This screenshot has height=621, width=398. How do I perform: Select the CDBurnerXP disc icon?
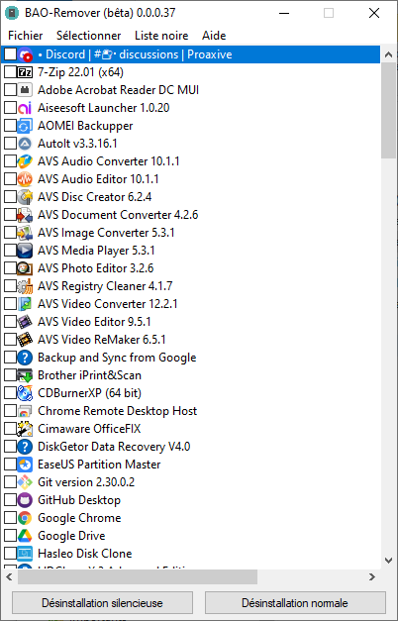25,393
